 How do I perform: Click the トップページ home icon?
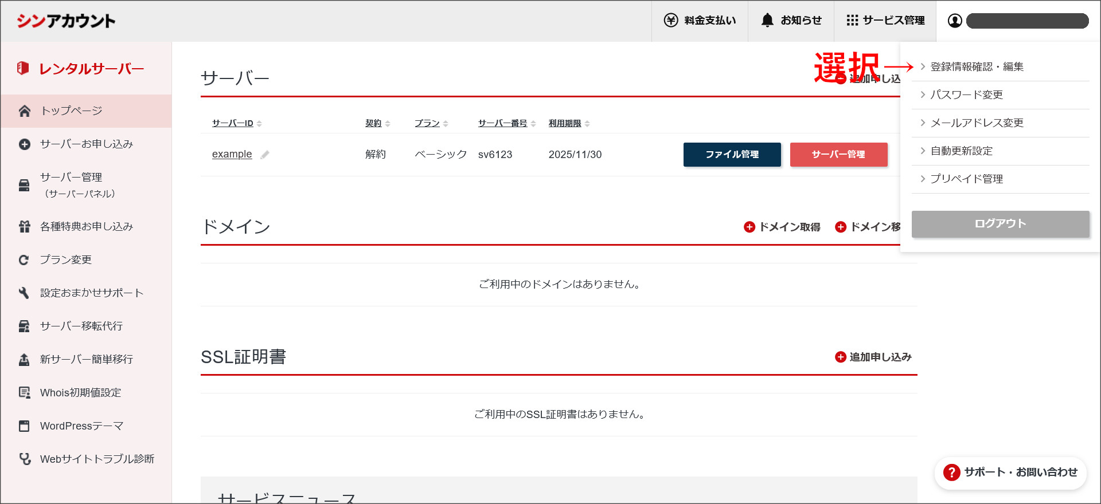(x=24, y=111)
